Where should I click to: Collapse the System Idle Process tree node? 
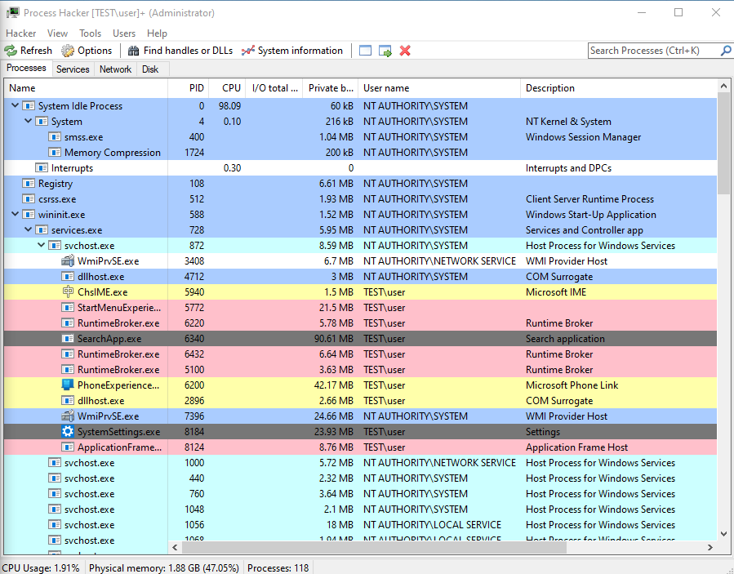[15, 105]
